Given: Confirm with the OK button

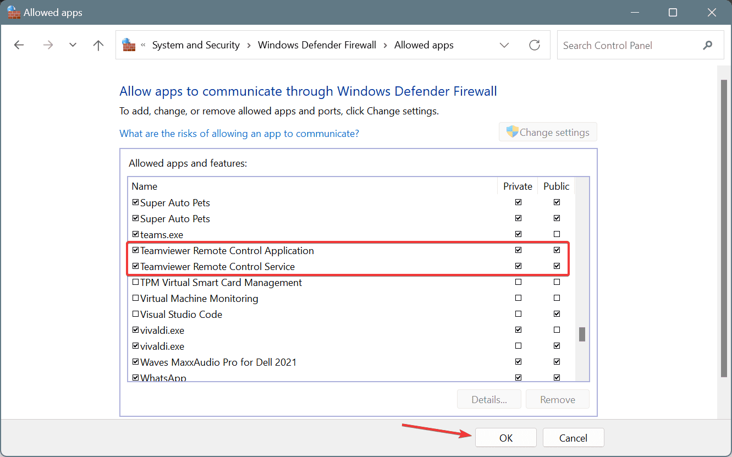Looking at the screenshot, I should [505, 438].
